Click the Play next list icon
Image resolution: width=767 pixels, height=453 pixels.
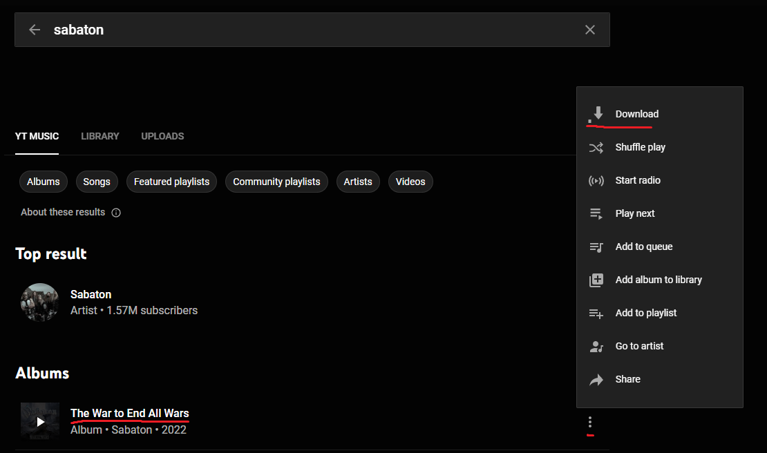596,214
